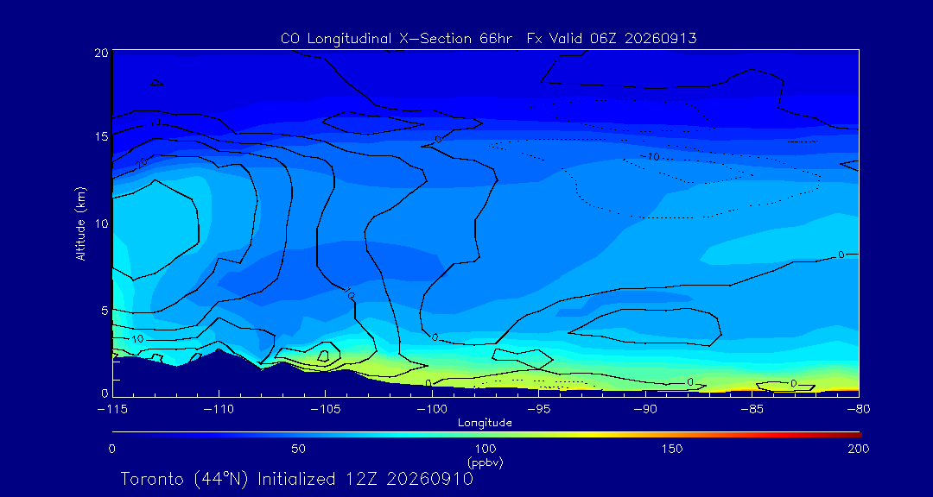
Task: Click the -100 longitude tick label
Action: click(431, 410)
